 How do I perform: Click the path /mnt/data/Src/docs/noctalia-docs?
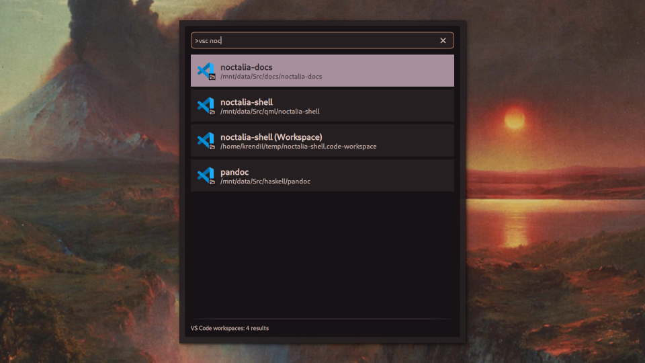pos(271,77)
